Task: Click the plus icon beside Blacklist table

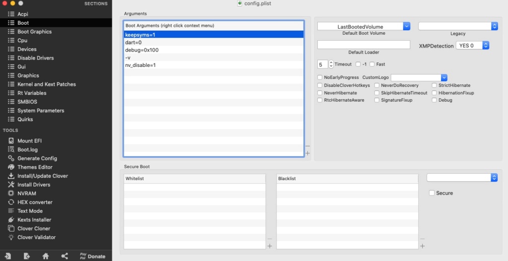Action: (x=423, y=246)
